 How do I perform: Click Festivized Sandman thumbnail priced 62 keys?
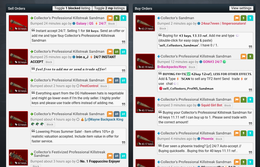click(x=18, y=157)
